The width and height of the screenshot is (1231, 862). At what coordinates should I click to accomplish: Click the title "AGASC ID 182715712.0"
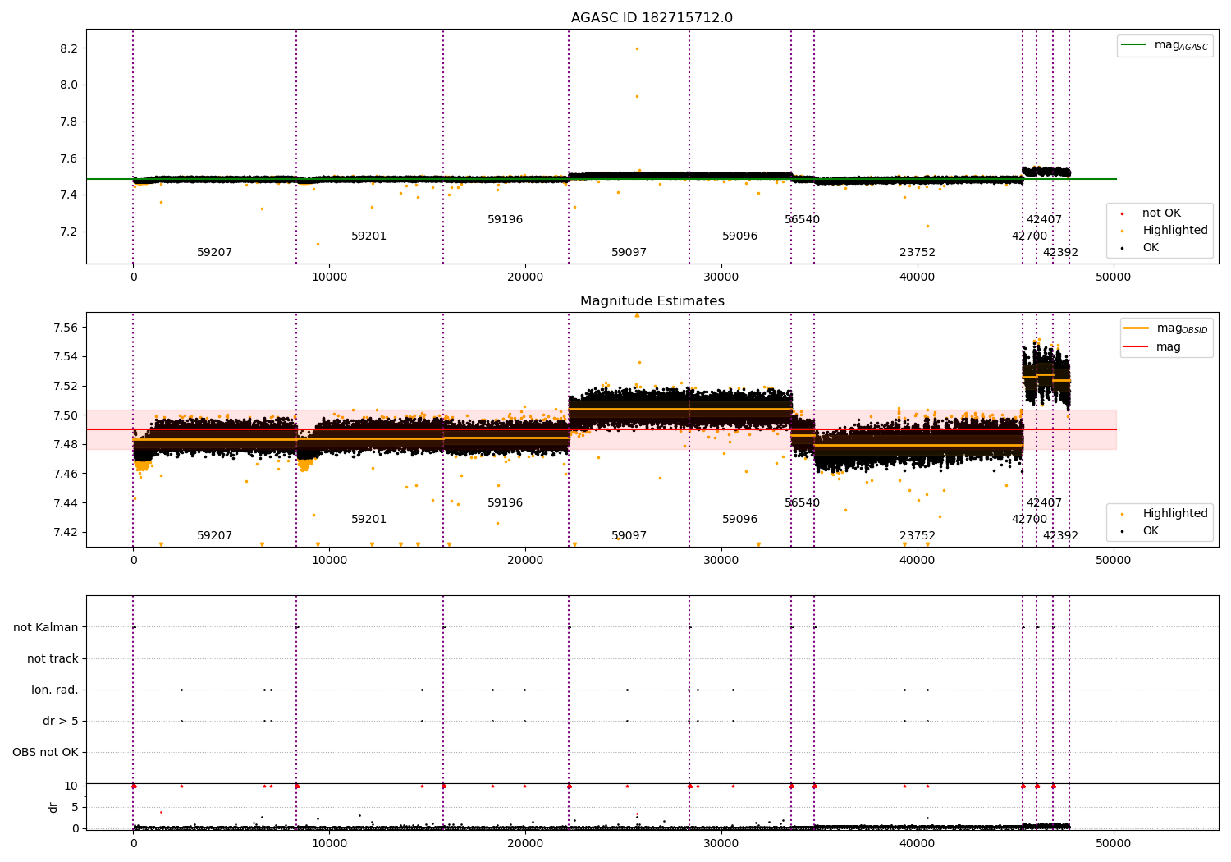(652, 18)
